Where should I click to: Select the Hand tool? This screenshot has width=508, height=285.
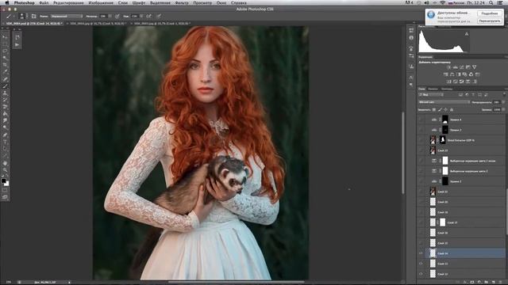click(x=5, y=163)
